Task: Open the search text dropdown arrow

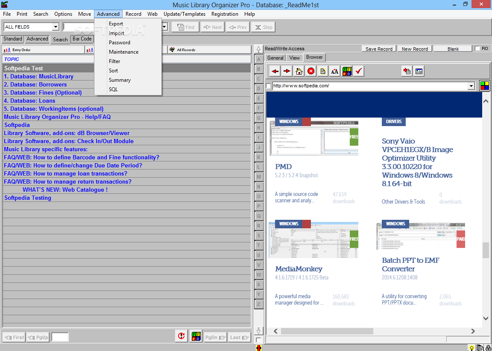Action: (164, 27)
